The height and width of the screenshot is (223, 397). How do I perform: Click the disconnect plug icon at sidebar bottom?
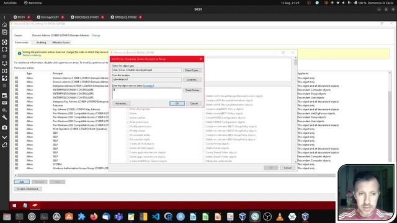(x=4, y=145)
